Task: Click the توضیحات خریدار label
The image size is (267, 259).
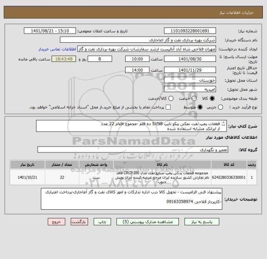Action: pos(241,199)
